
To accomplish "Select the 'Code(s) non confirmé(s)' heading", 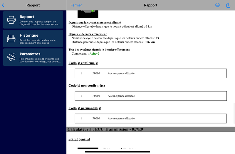I will click(87, 86).
